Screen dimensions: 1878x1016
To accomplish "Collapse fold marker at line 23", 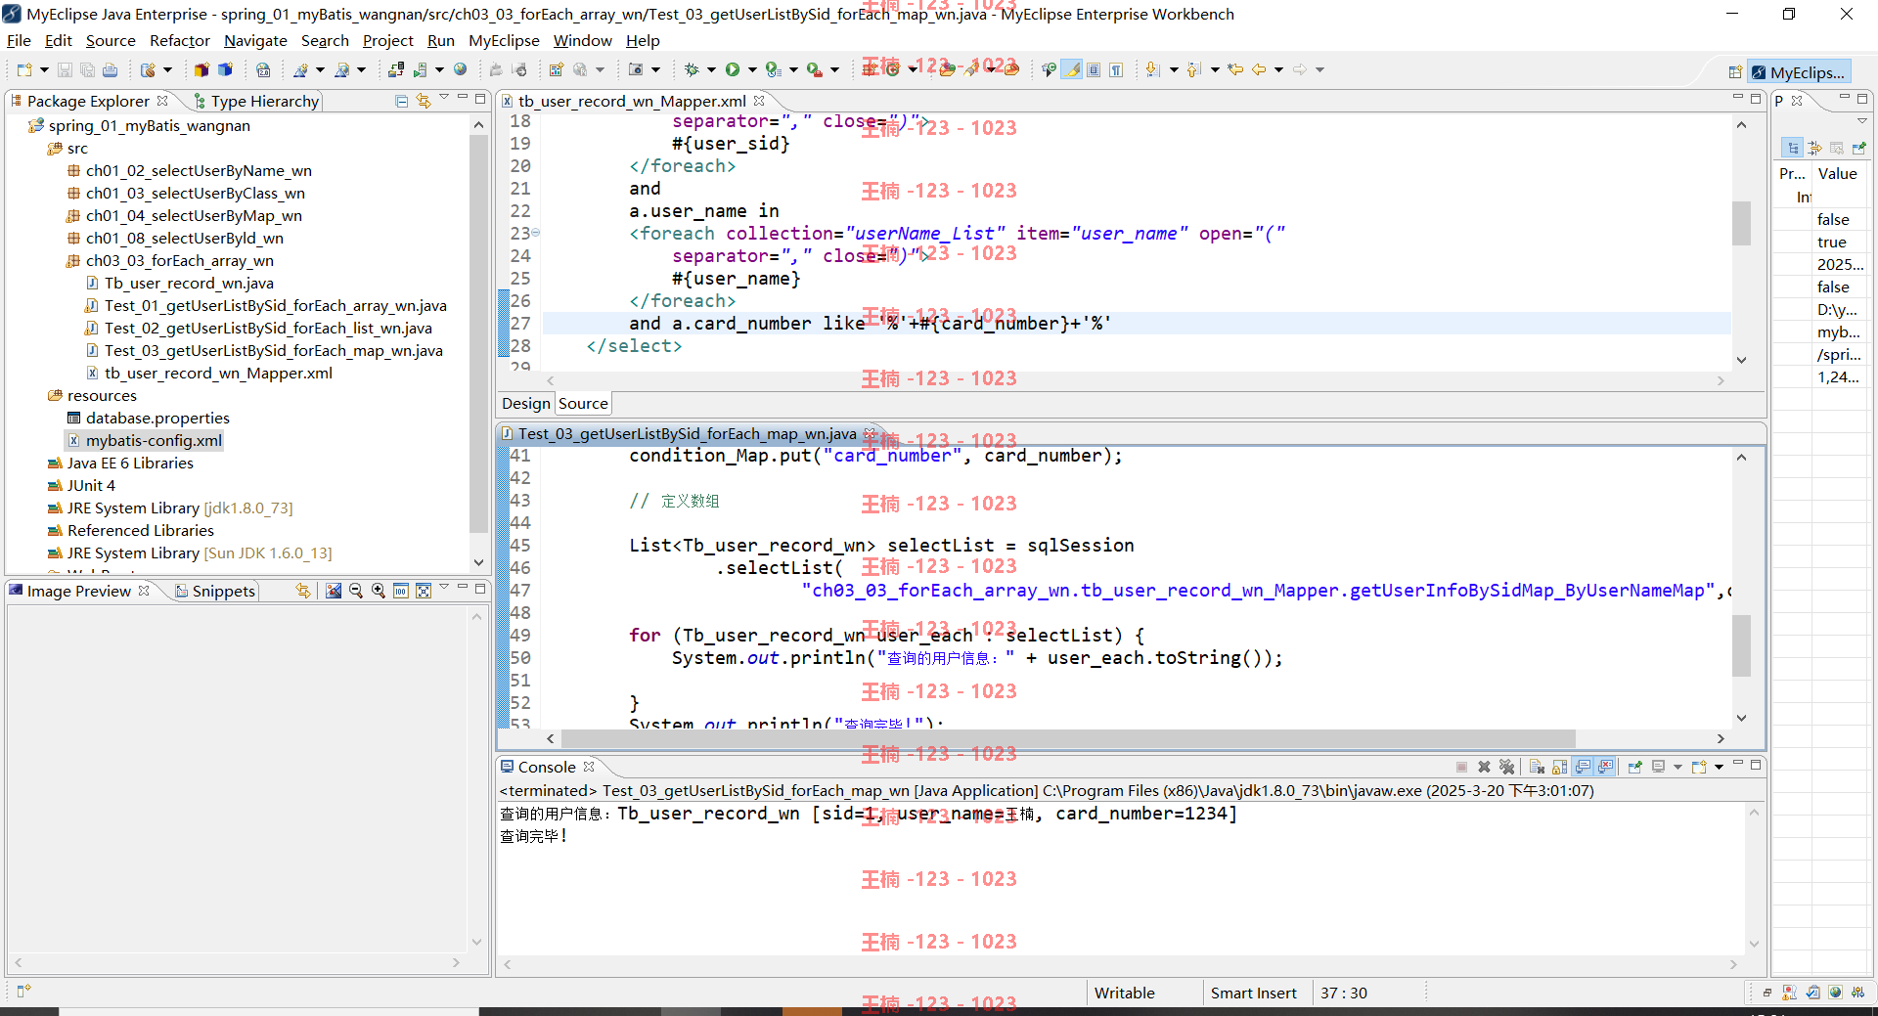I will 535,234.
